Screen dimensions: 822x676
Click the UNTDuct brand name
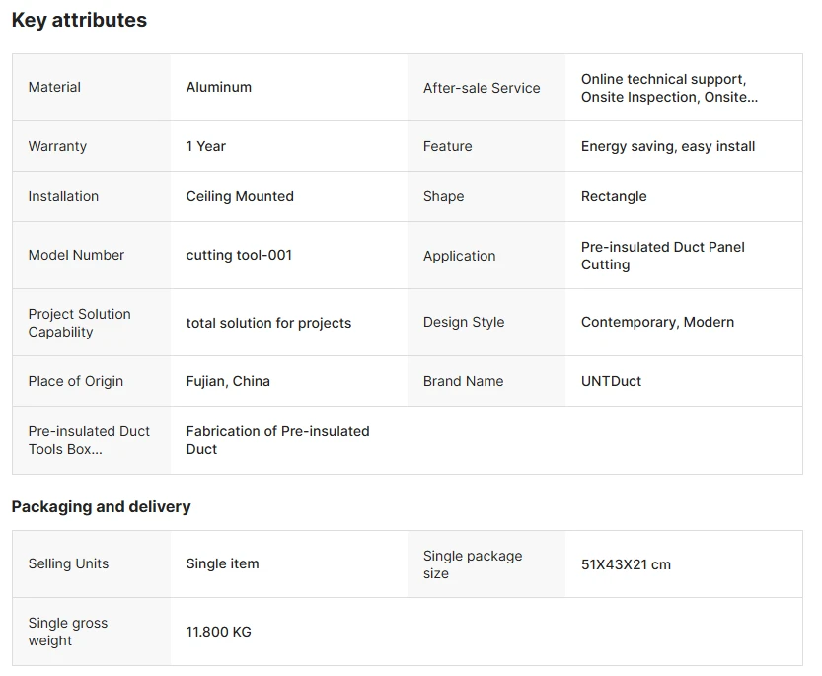tap(611, 381)
